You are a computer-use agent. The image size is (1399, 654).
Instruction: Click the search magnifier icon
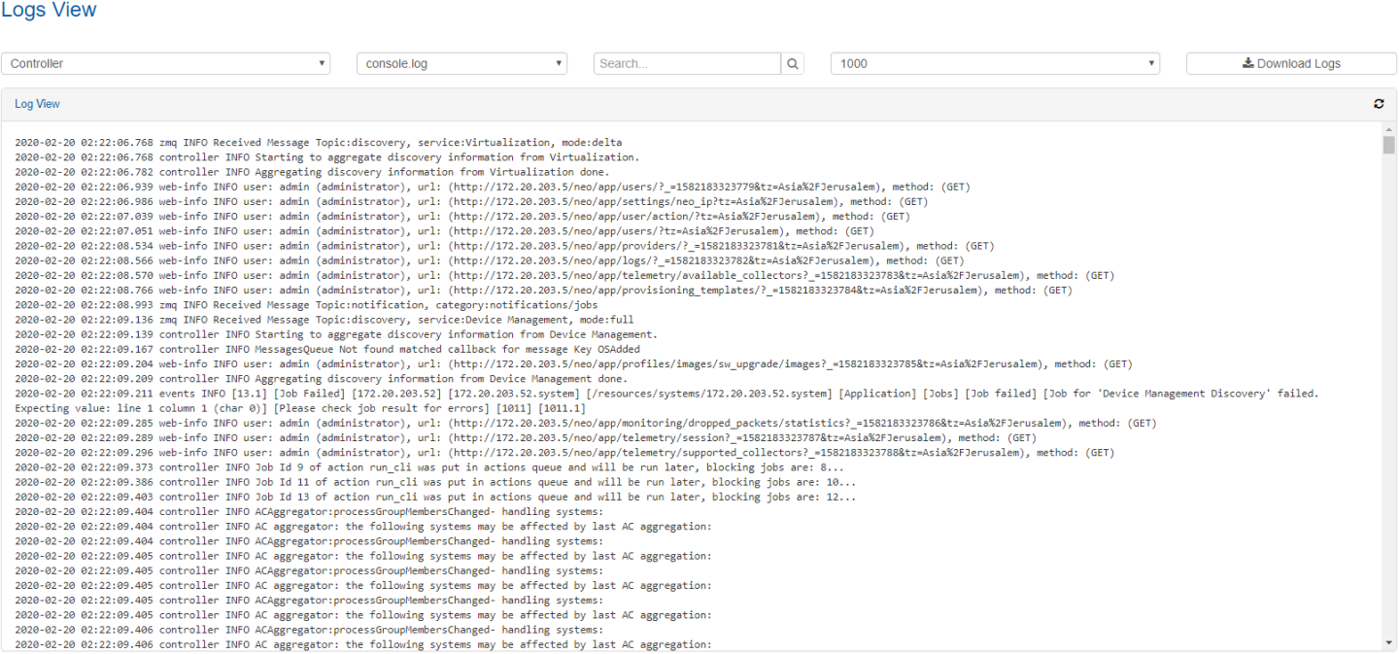tap(794, 63)
